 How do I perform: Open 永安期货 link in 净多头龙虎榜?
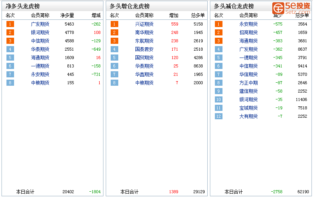coord(40,75)
